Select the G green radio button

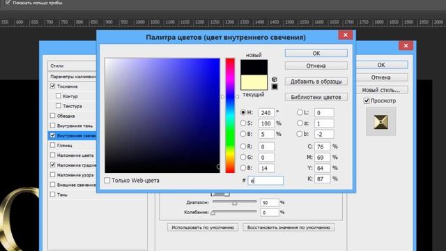243,157
